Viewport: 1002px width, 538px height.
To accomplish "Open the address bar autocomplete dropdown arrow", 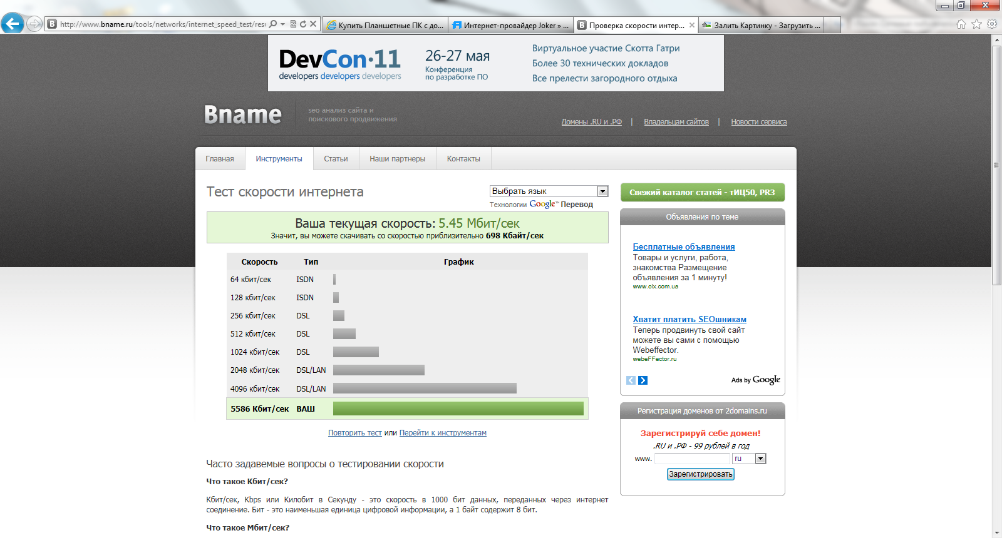I will [x=282, y=24].
